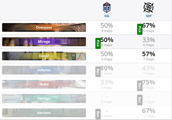This screenshot has height=120, width=172.
Task: Click OG's Ban badge on Inferno
Action: click(x=98, y=72)
